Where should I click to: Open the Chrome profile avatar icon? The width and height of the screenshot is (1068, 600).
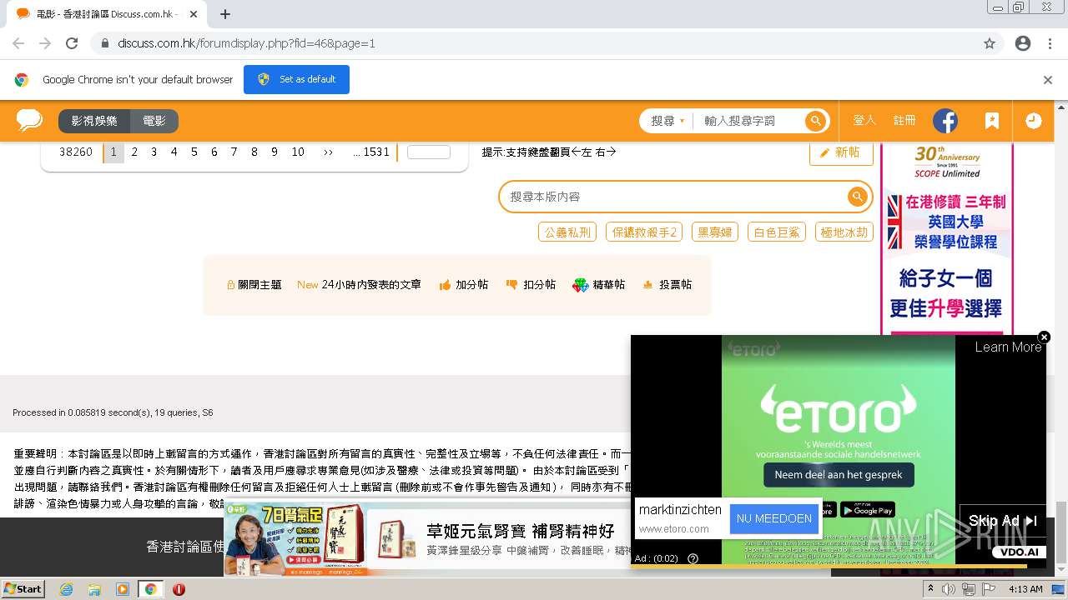[x=1023, y=43]
